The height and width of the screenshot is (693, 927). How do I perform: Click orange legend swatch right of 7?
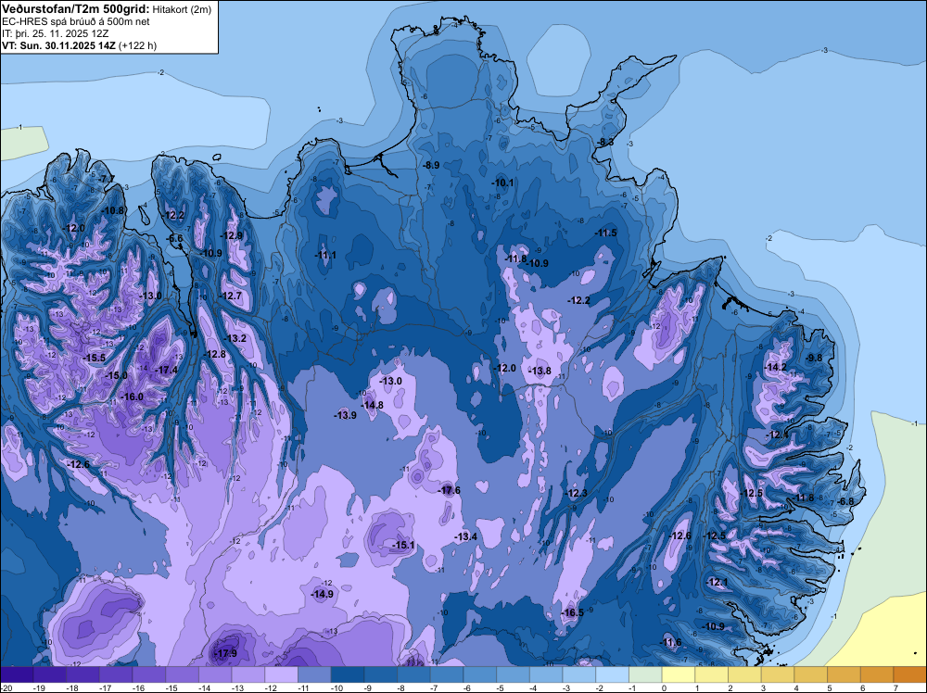[x=910, y=674]
